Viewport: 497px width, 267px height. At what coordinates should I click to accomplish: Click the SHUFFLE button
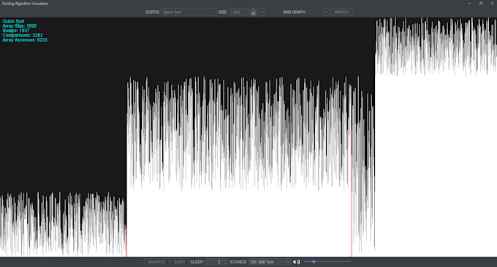click(x=156, y=262)
